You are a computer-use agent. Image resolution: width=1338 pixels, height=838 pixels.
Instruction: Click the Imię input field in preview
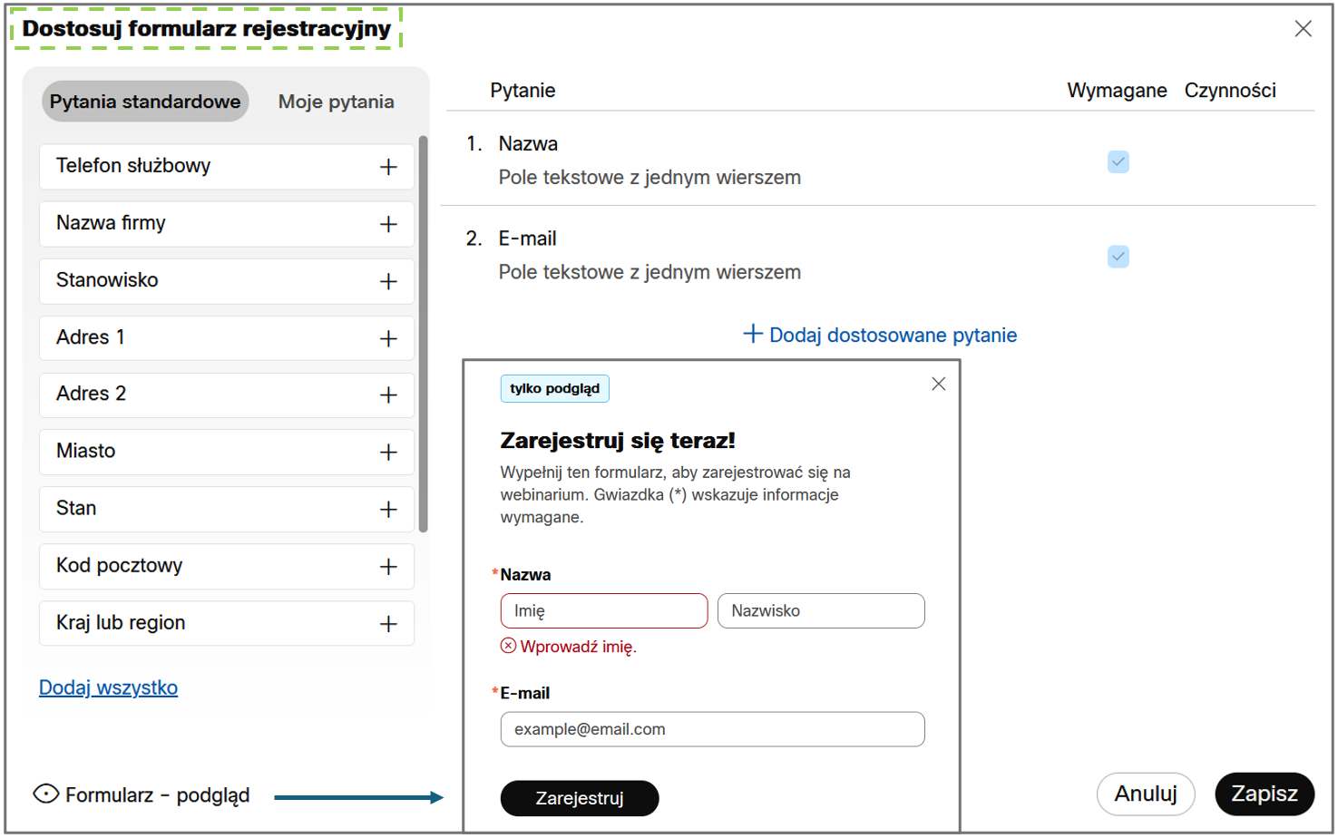tap(603, 610)
